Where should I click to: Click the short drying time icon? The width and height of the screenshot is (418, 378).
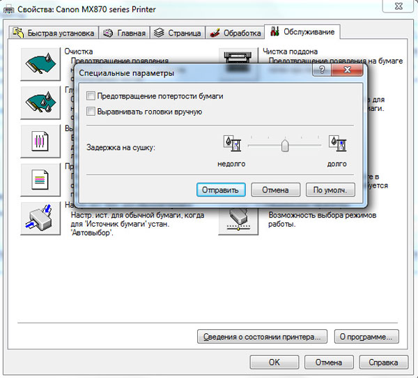[232, 144]
